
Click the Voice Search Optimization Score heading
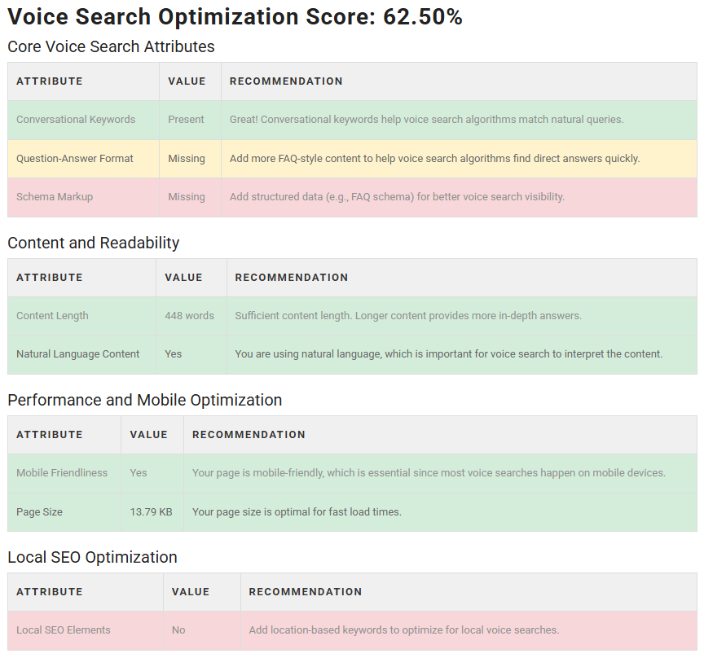(x=235, y=17)
